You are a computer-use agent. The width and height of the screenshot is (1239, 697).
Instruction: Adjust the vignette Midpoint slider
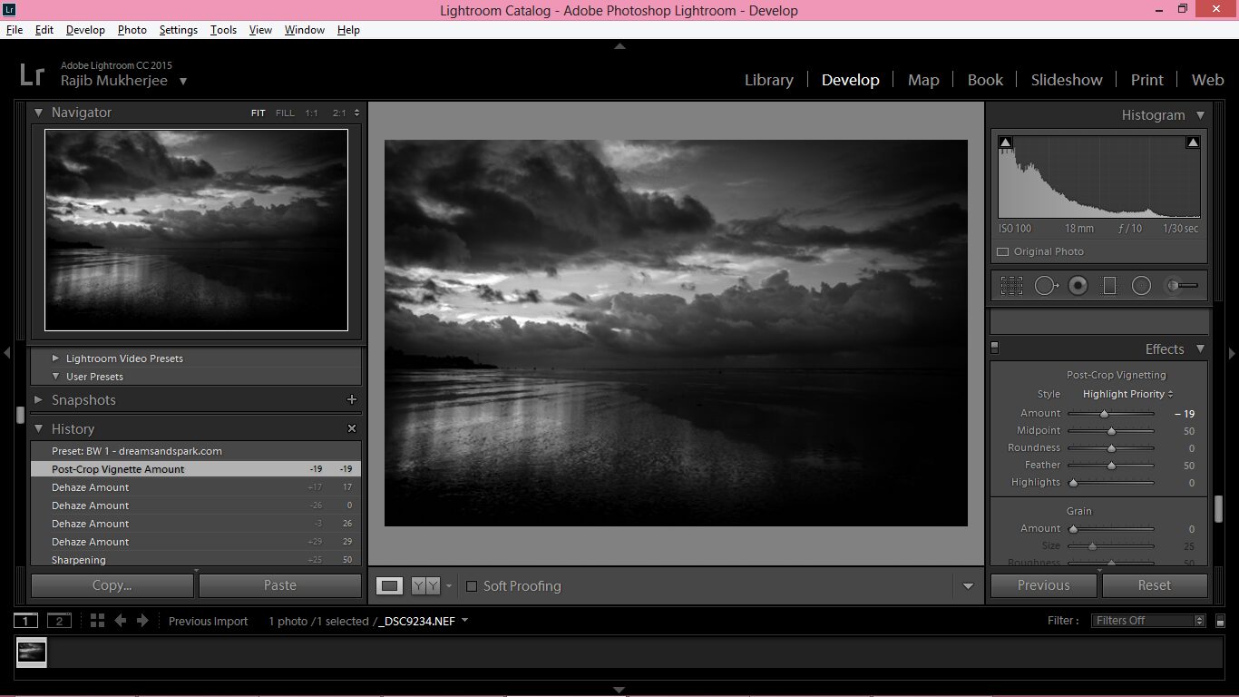tap(1111, 431)
